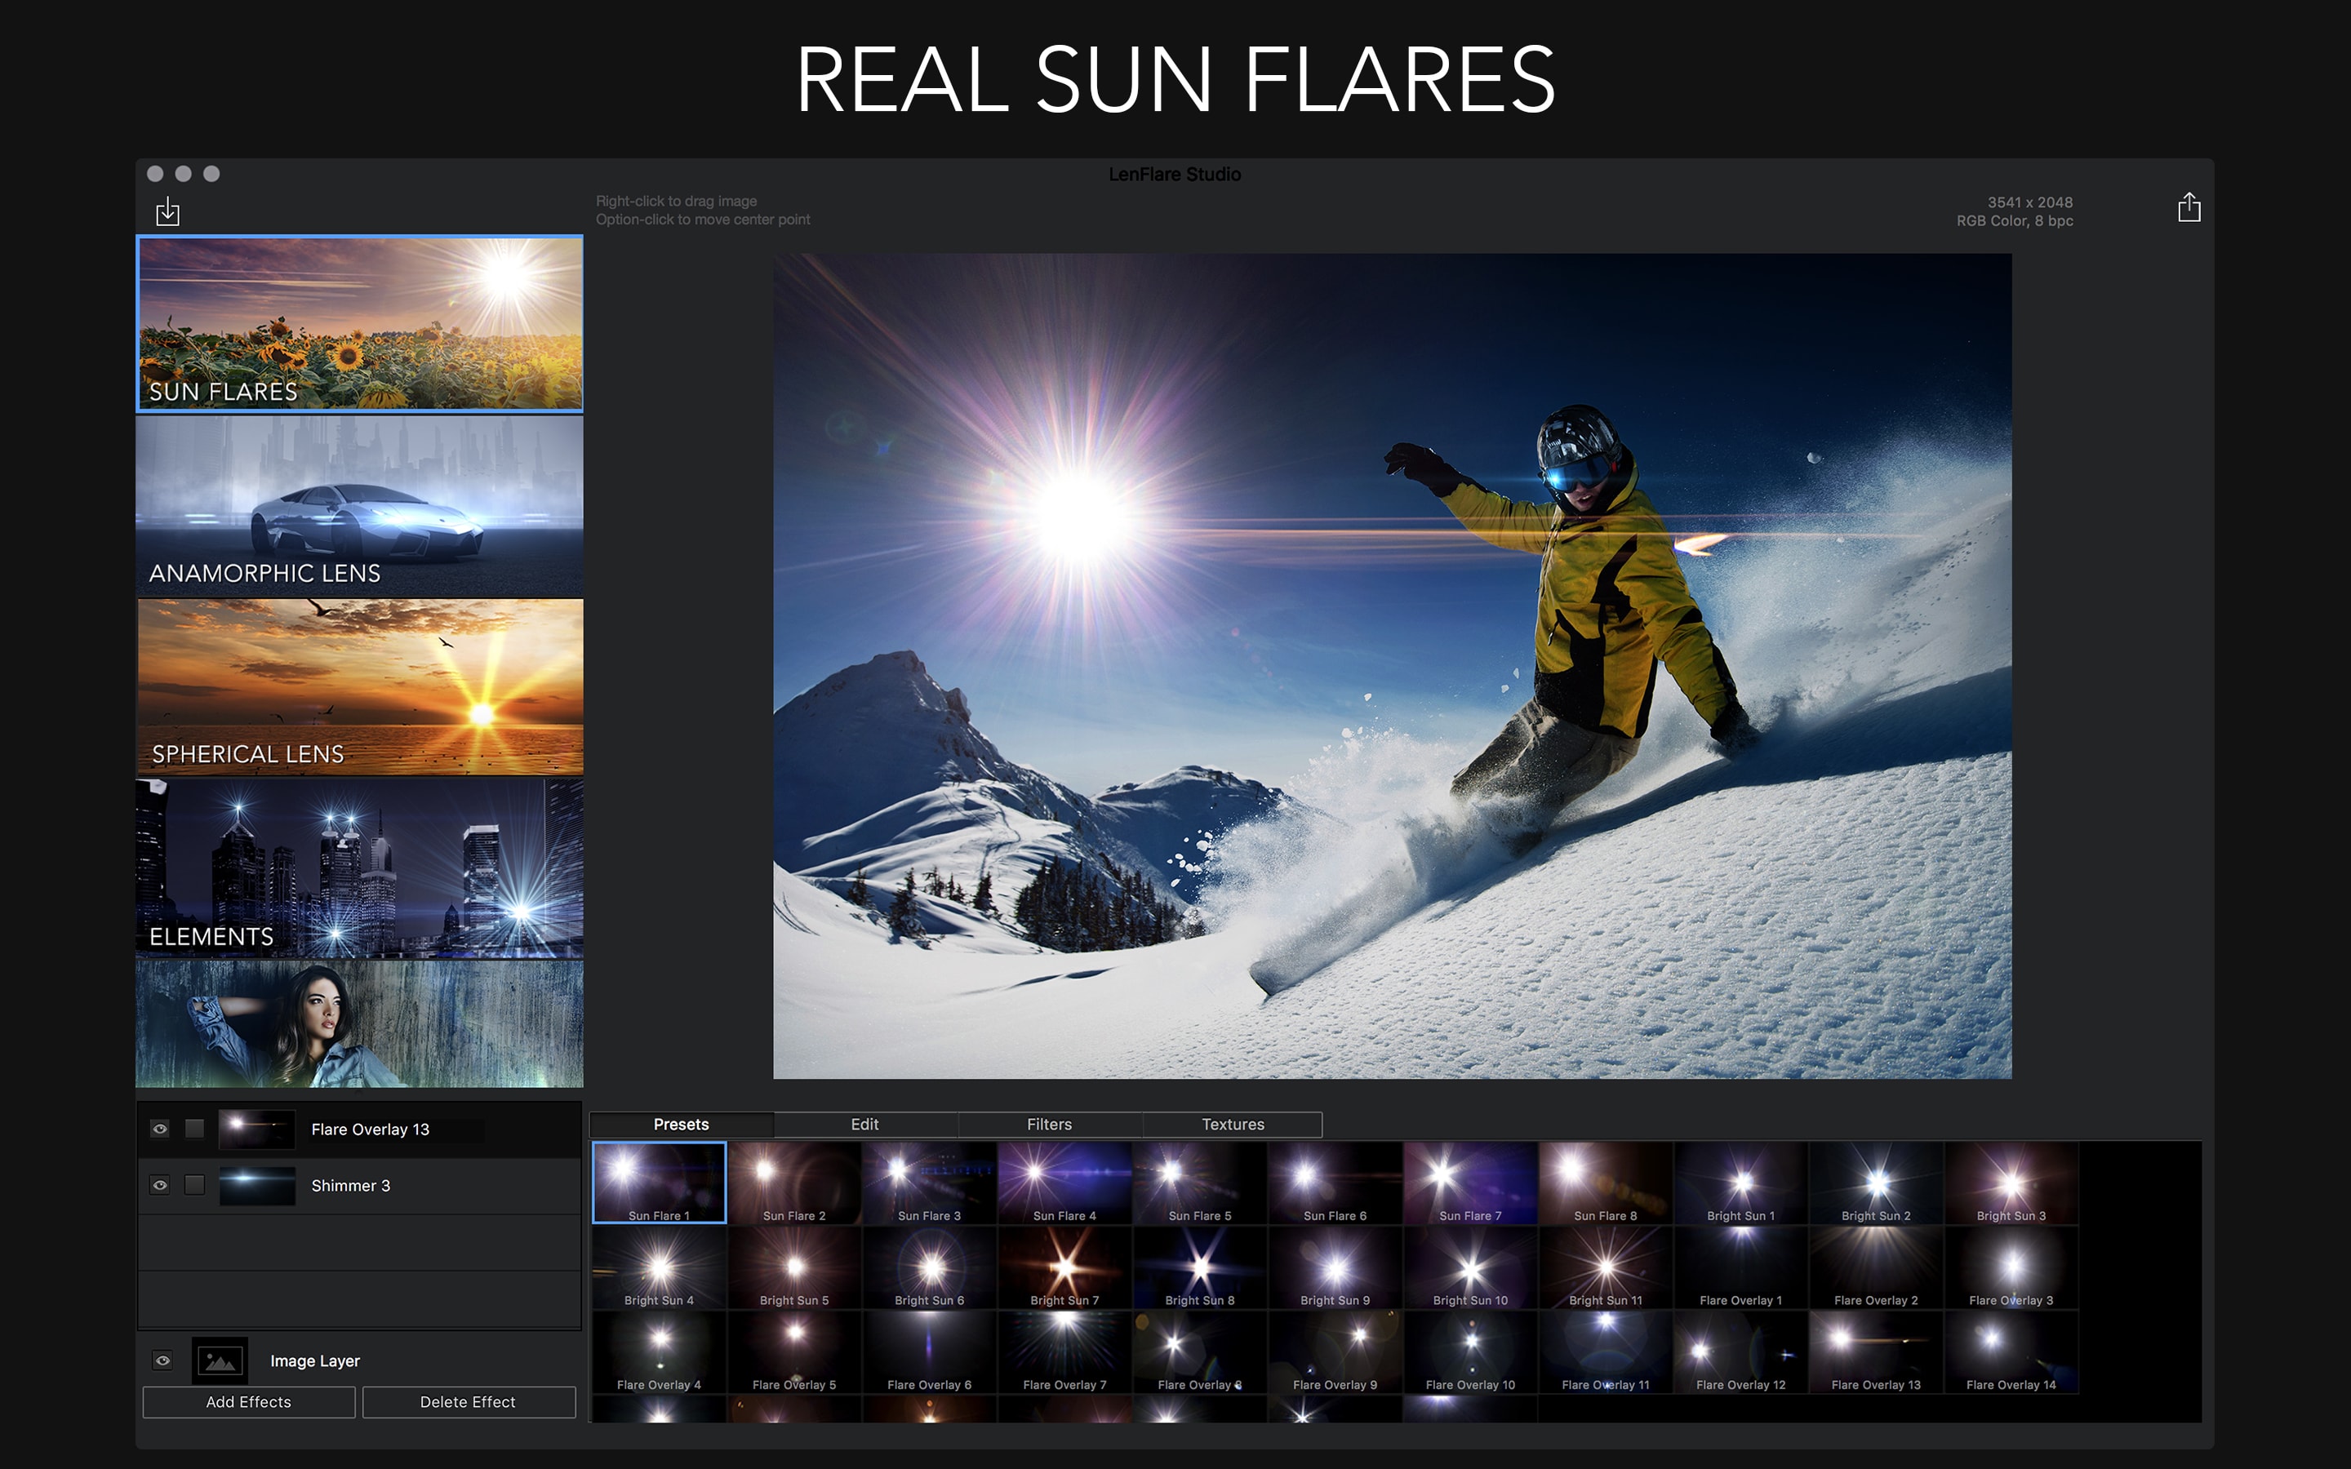Click the '3541 x 2048' image size text

[2029, 202]
